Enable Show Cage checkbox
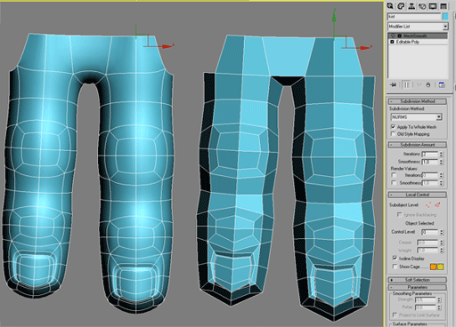The height and width of the screenshot is (327, 456). click(395, 267)
